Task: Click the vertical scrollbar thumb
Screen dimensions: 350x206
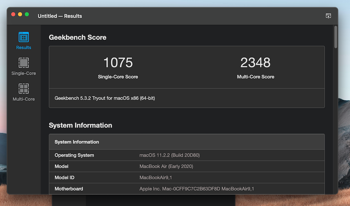Action: [x=336, y=37]
